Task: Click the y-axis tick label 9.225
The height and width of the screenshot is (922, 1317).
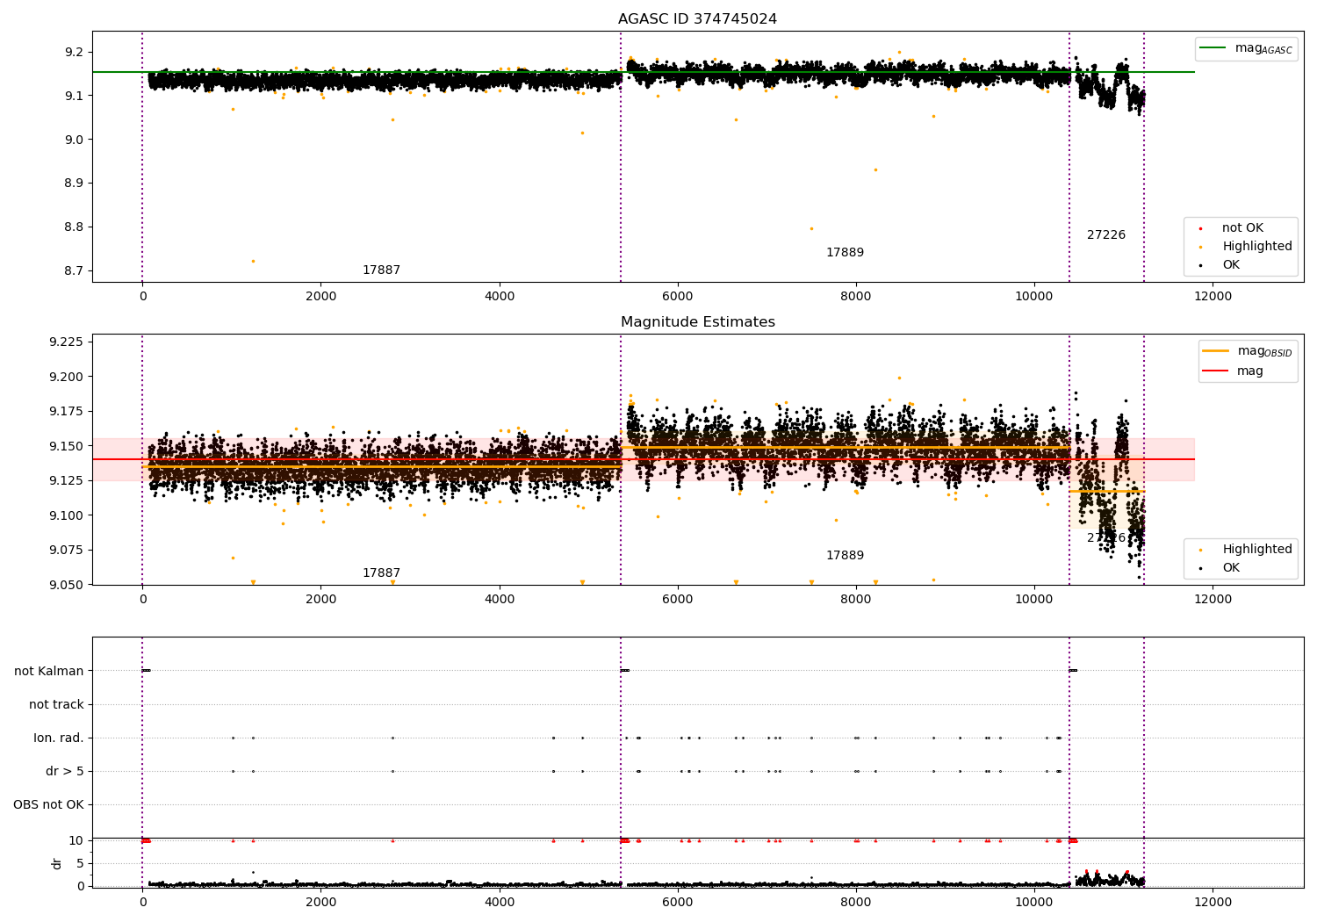Action: 68,342
